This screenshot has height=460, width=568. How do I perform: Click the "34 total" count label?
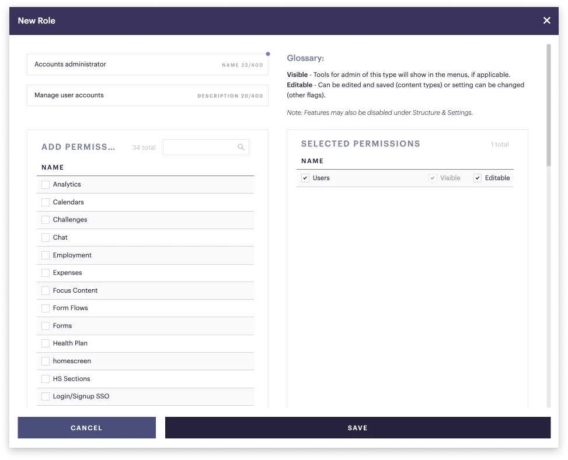(x=144, y=148)
